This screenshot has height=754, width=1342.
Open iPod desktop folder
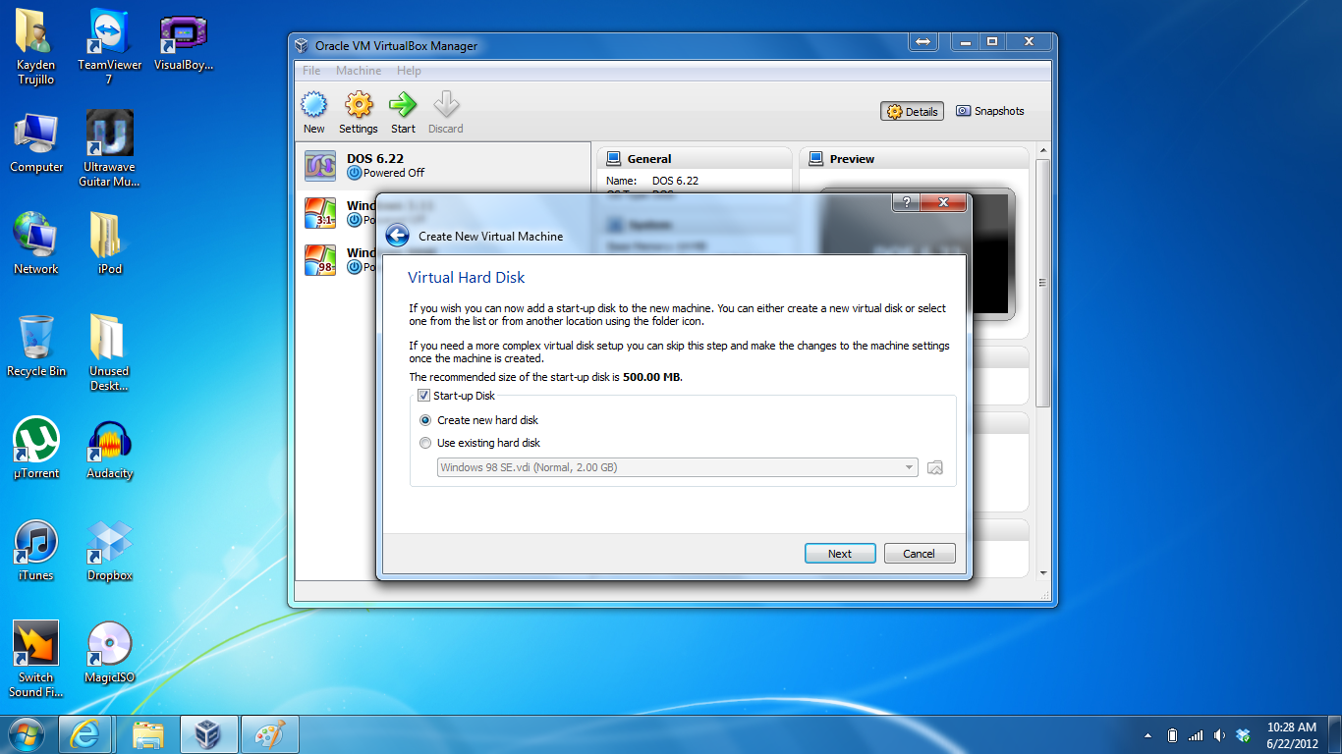(109, 243)
